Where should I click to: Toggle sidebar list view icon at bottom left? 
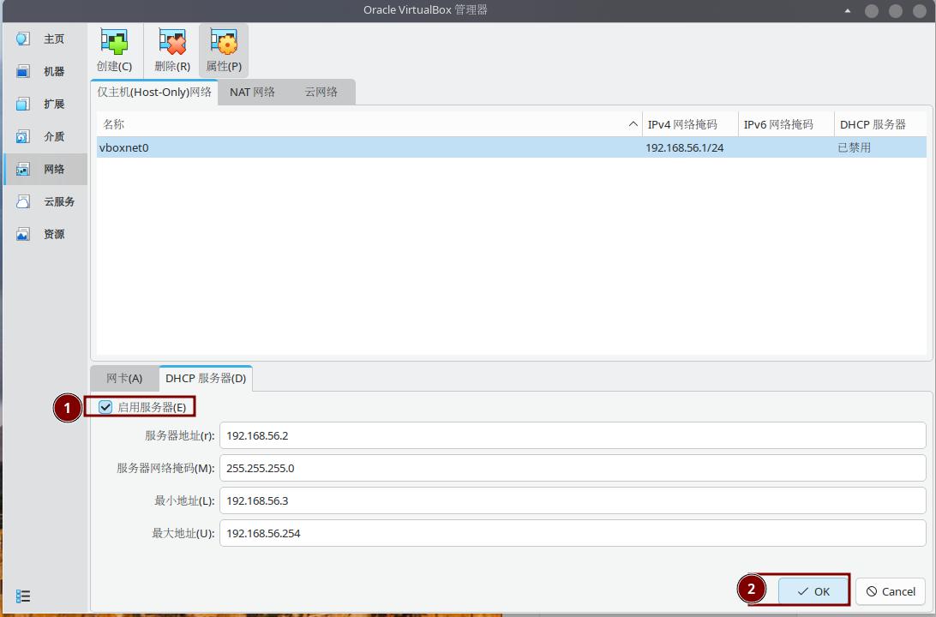coord(23,596)
